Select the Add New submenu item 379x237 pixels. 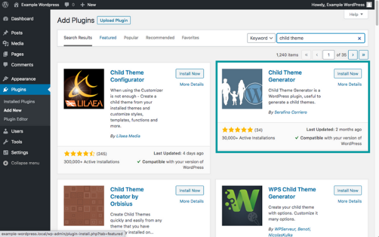point(13,110)
